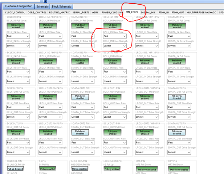Image resolution: width=224 pixels, height=174 pixels.
Task: Open SDATA OUT3 drive strength dropdown
Action: point(179,152)
